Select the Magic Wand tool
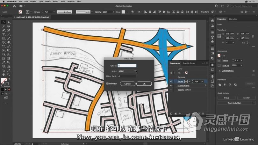Screen dimensions: 258x145 [4, 26]
